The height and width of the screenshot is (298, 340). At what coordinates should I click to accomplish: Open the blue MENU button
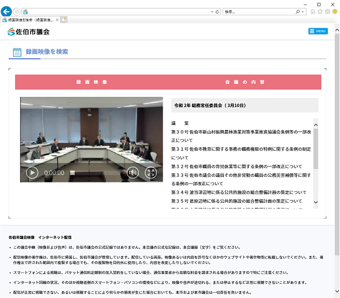click(318, 31)
